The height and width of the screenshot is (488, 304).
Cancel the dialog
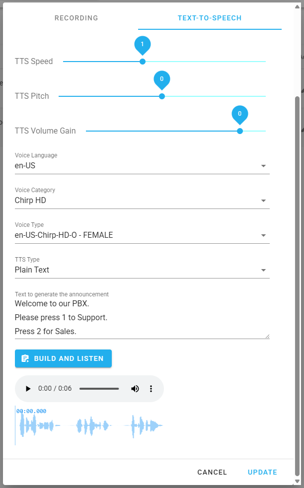[x=212, y=472]
